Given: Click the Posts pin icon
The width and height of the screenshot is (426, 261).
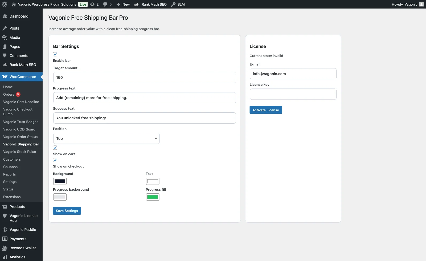Looking at the screenshot, I should coord(5,28).
